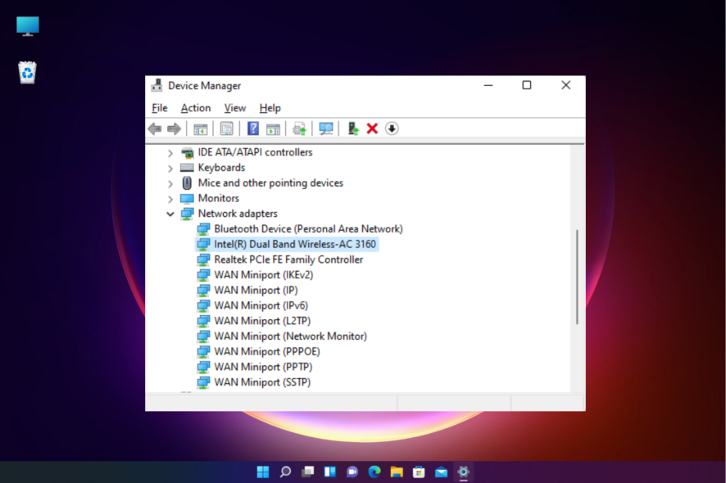Click adapter icon beside Realtek PCIe controller
The height and width of the screenshot is (483, 726).
point(203,260)
